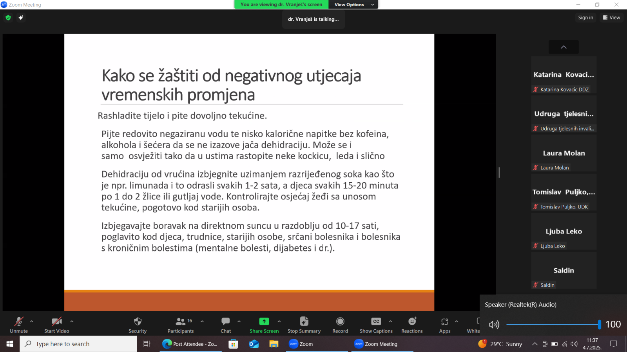Open the taskbar volume tray icon
The height and width of the screenshot is (352, 627).
(574, 344)
